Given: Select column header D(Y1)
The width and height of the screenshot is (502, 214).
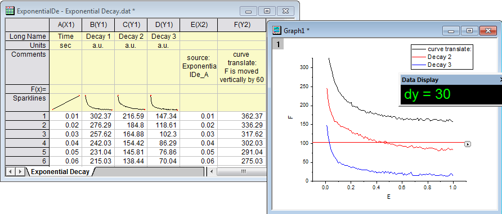Looking at the screenshot, I should coord(164,25).
